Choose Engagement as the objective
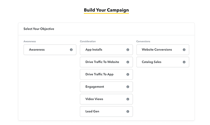This screenshot has width=210, height=125. coord(106,87)
